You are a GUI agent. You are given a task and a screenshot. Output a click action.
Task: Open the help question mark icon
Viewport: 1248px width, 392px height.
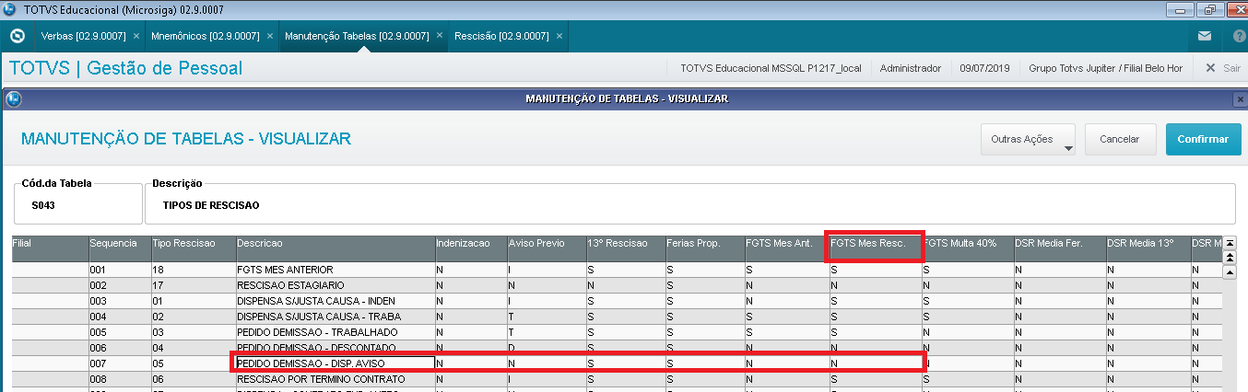click(1239, 37)
